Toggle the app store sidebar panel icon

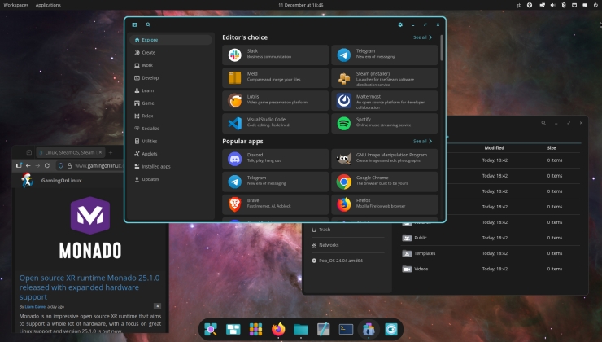(x=134, y=25)
